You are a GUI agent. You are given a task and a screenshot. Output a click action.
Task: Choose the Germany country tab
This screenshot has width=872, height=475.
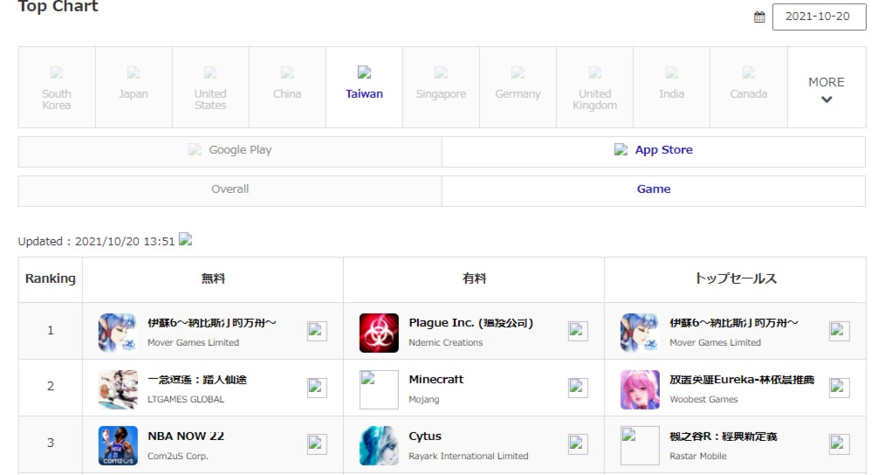point(518,87)
